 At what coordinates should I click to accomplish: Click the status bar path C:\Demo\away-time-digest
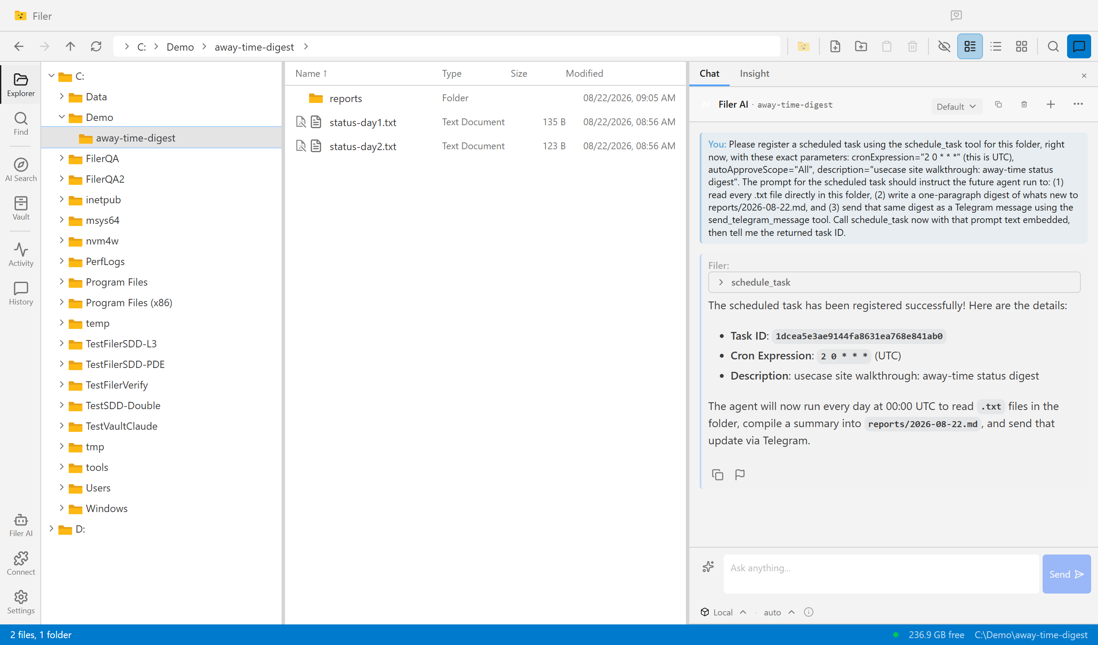coord(1031,635)
